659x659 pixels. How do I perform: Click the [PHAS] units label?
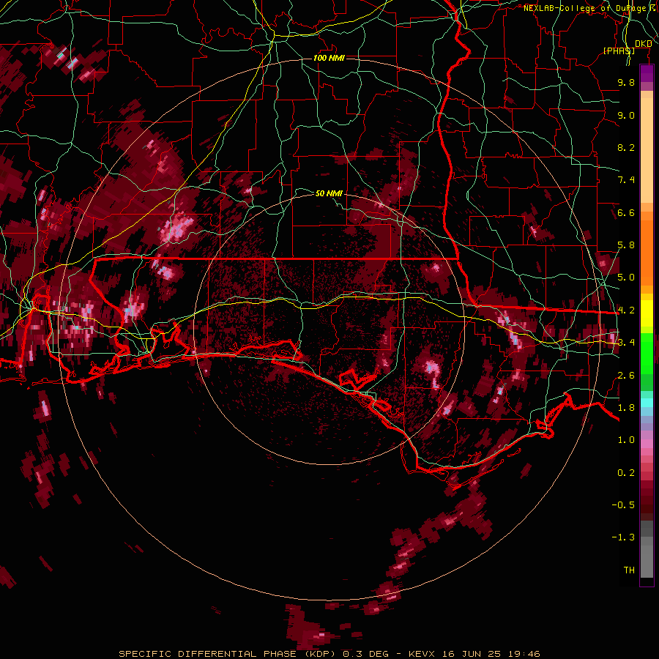[x=619, y=51]
